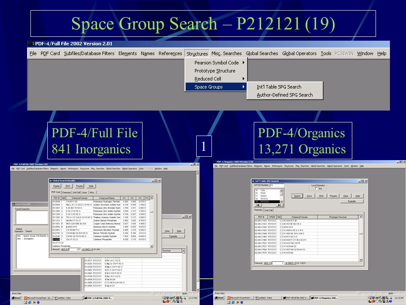The image size is (406, 305).
Task: Click scroll-up arrow of Global Search Results table
Action: click(x=151, y=198)
